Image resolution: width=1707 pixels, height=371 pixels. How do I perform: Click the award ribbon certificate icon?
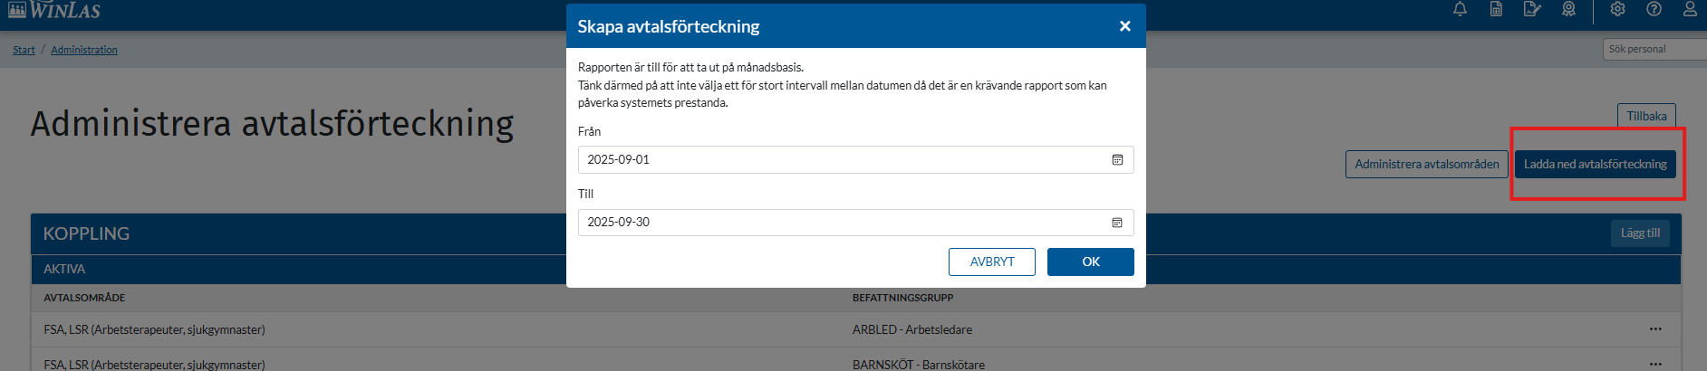(1568, 9)
